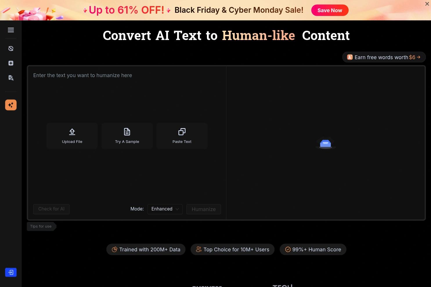Image resolution: width=431 pixels, height=287 pixels.
Task: Click the Top Choice for 10M+ Users badge
Action: coord(232,249)
